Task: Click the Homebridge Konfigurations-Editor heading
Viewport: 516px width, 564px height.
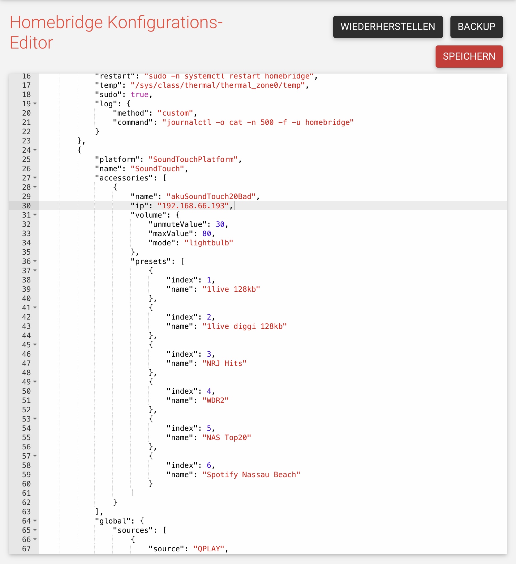Action: click(116, 32)
